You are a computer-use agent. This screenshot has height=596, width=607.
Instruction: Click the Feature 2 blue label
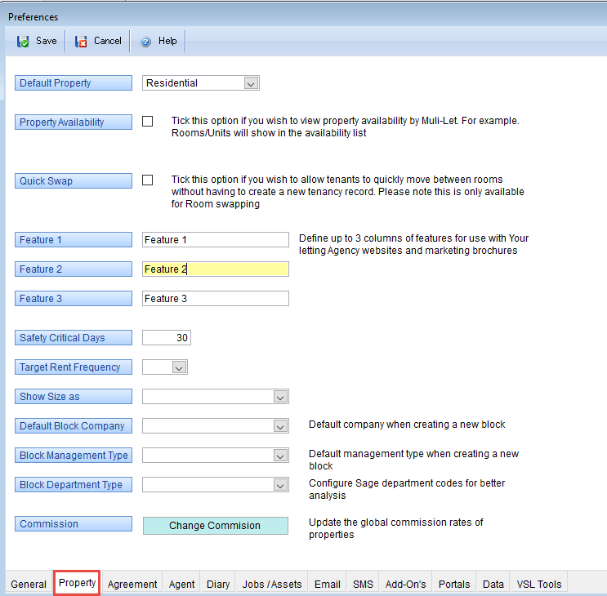point(74,269)
